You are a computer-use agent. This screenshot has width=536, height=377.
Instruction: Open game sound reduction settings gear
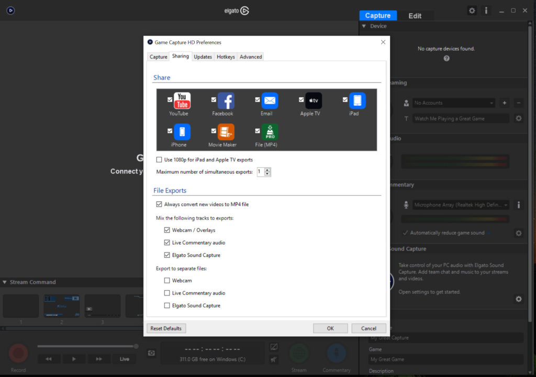pyautogui.click(x=519, y=233)
